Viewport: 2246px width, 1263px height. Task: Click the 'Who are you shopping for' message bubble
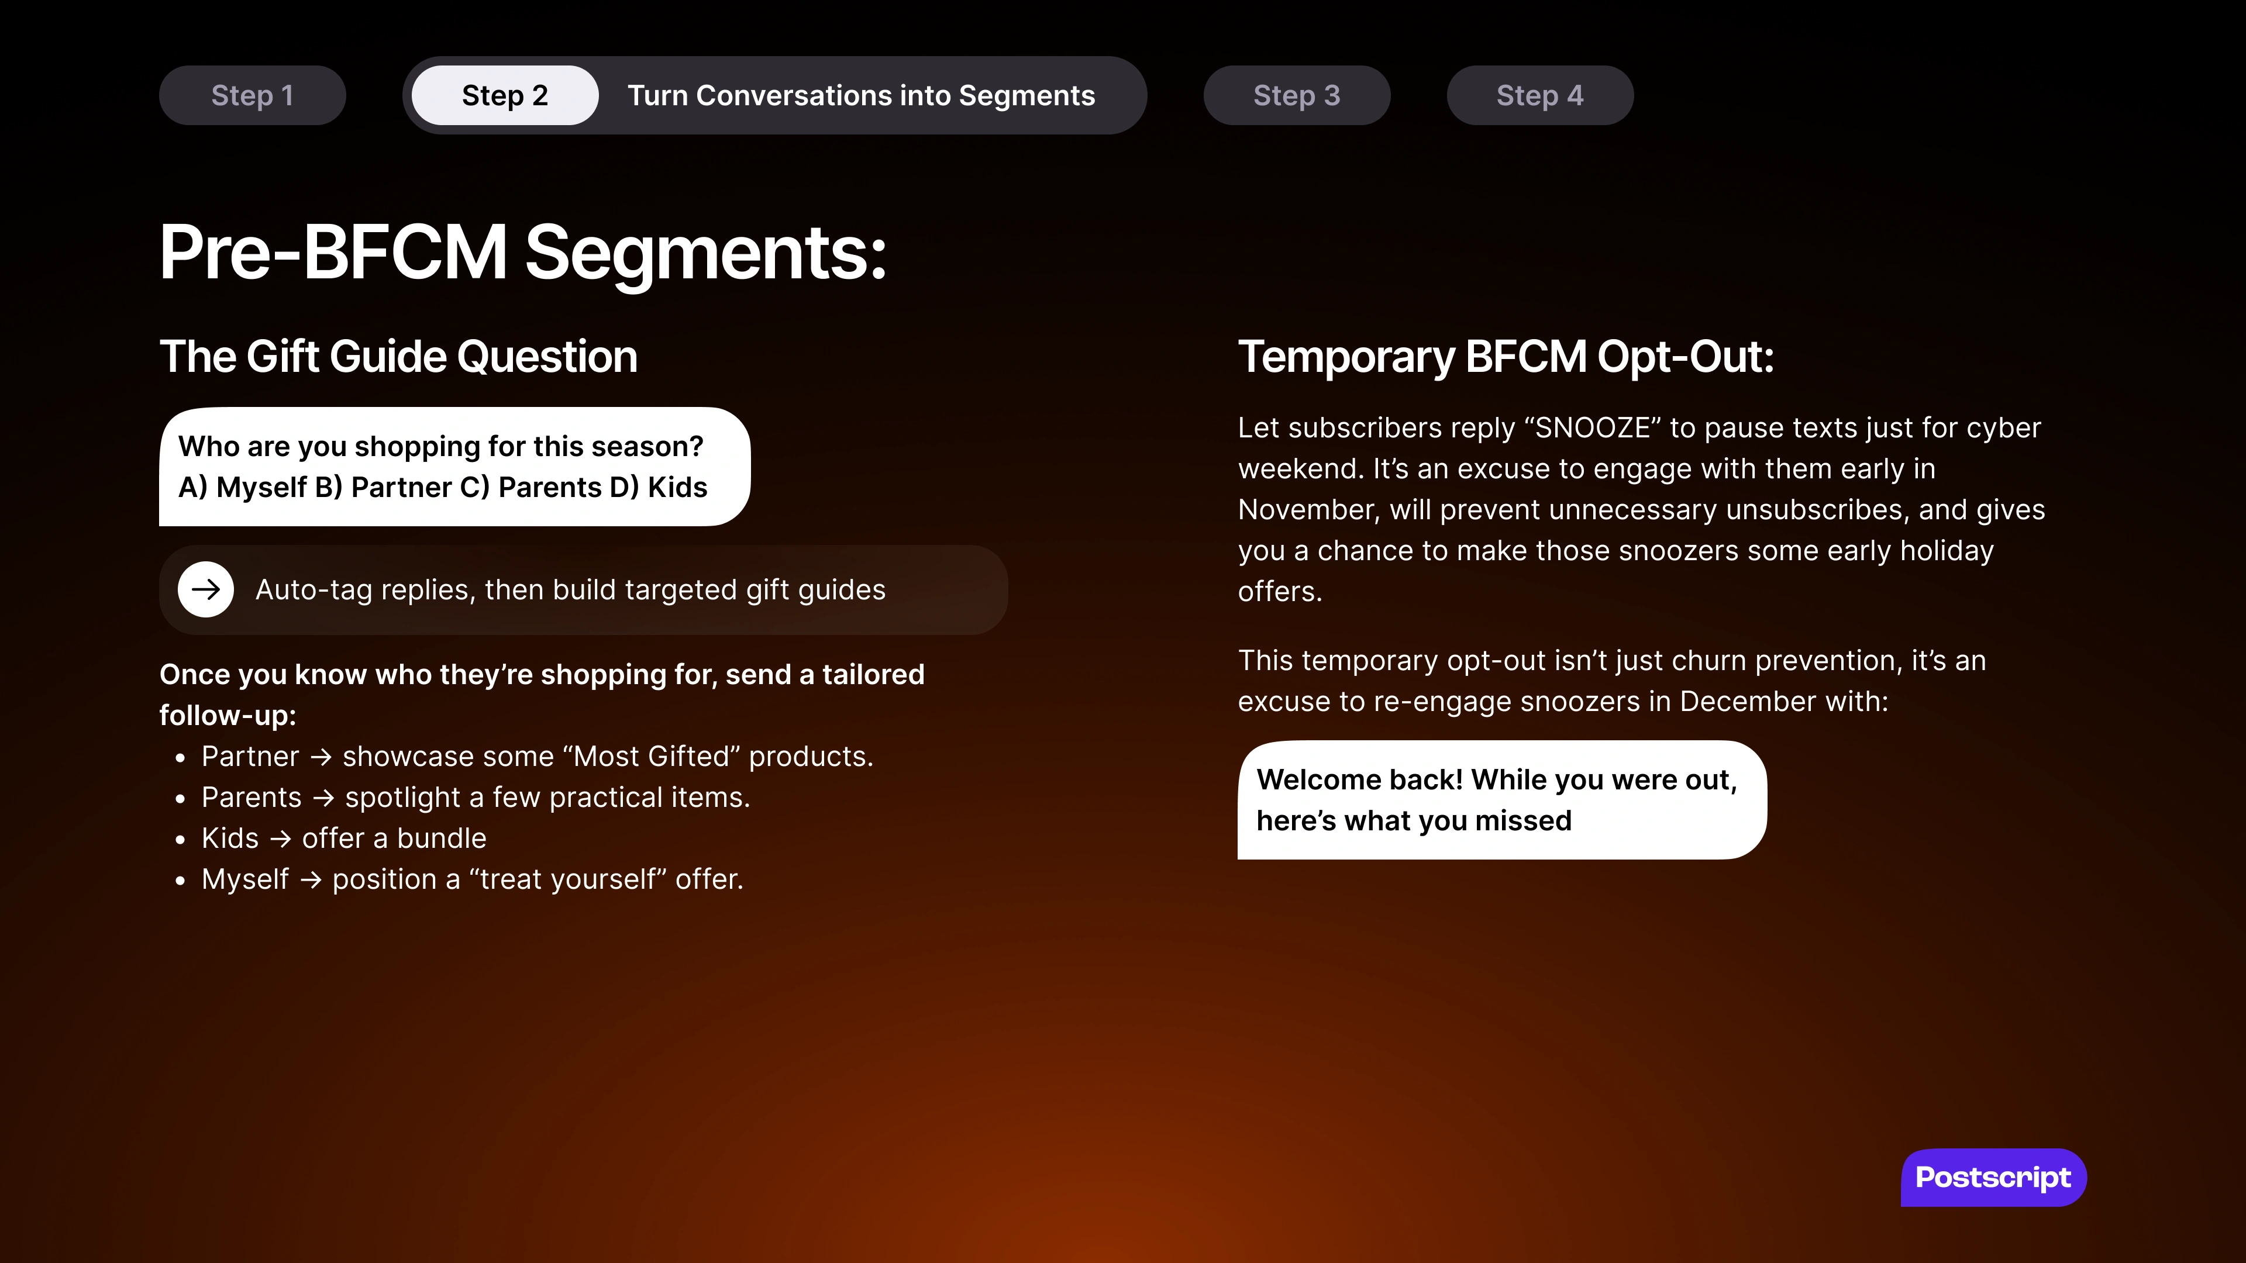click(454, 467)
